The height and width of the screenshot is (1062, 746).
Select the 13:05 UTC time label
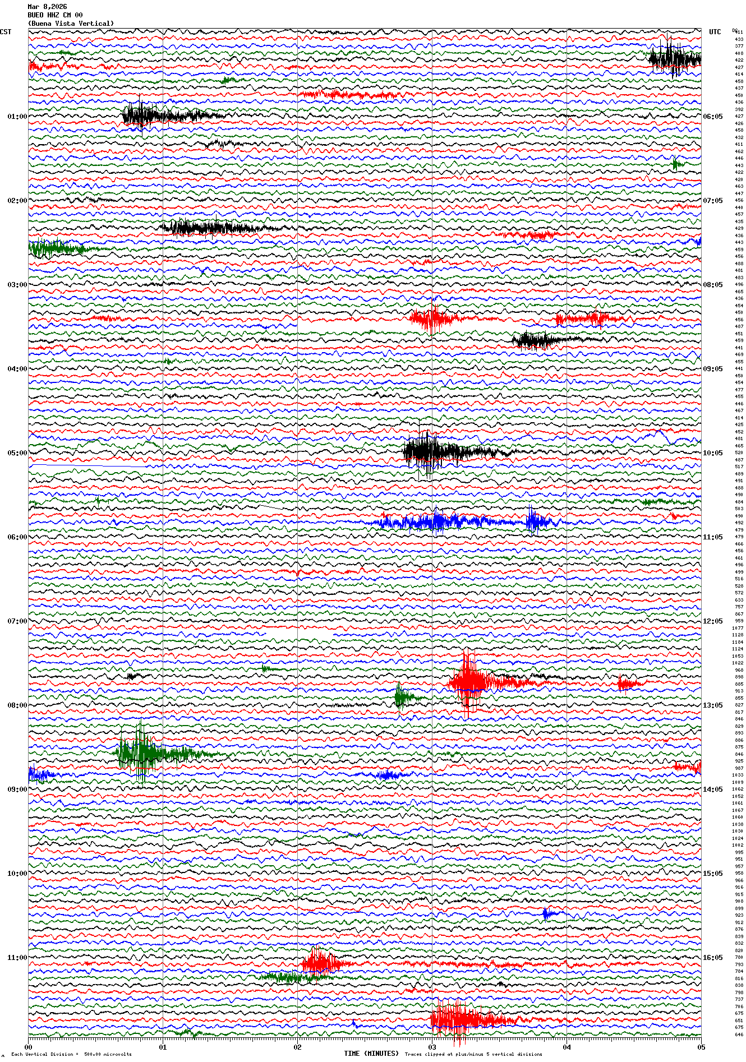[x=712, y=705]
